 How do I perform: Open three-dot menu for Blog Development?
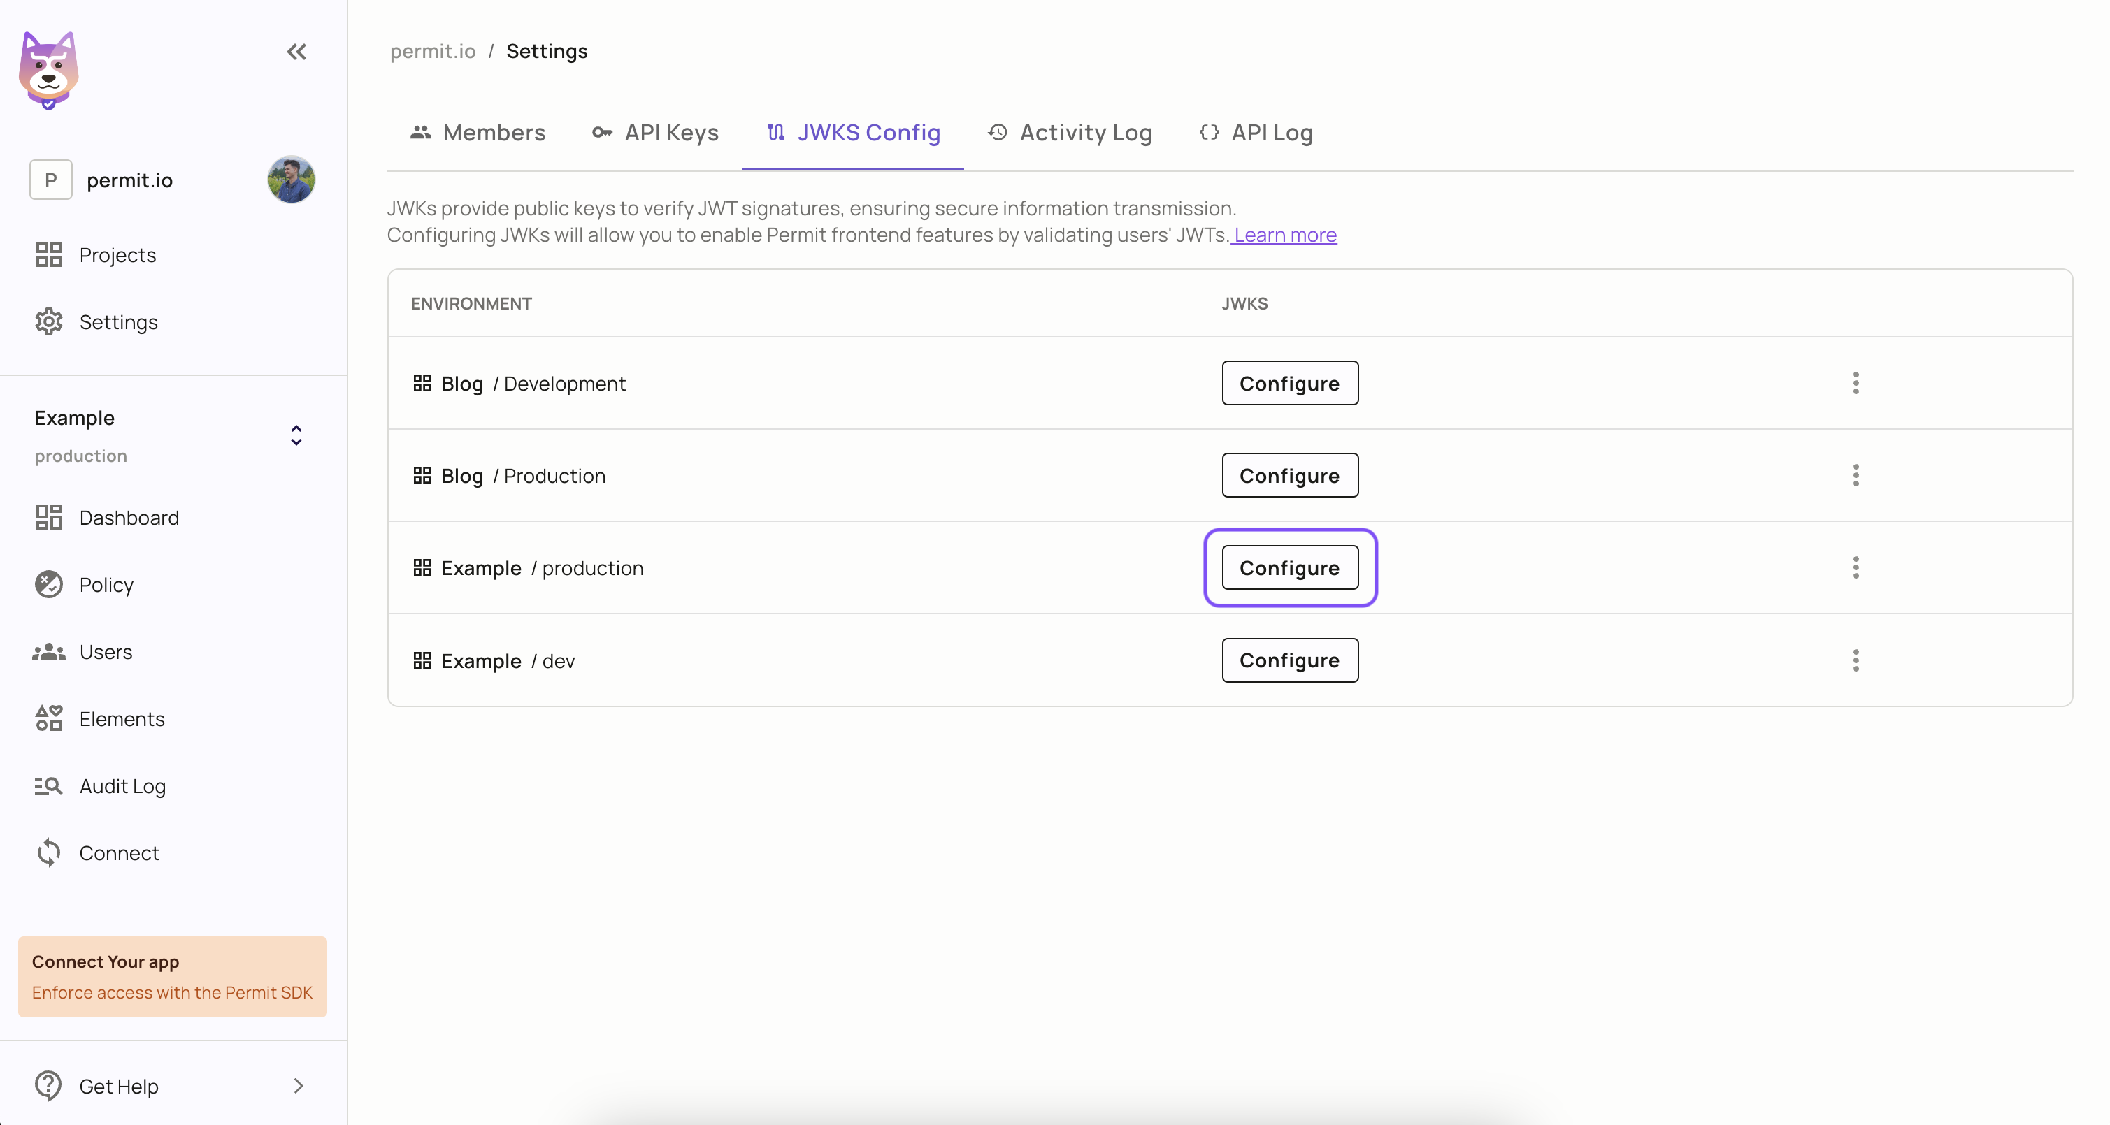pyautogui.click(x=1856, y=382)
